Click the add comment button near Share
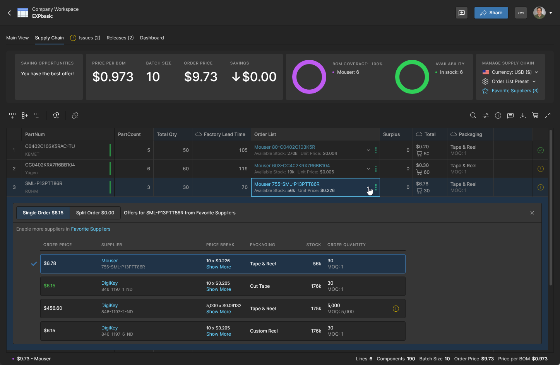Image resolution: width=560 pixels, height=365 pixels. pos(462,13)
